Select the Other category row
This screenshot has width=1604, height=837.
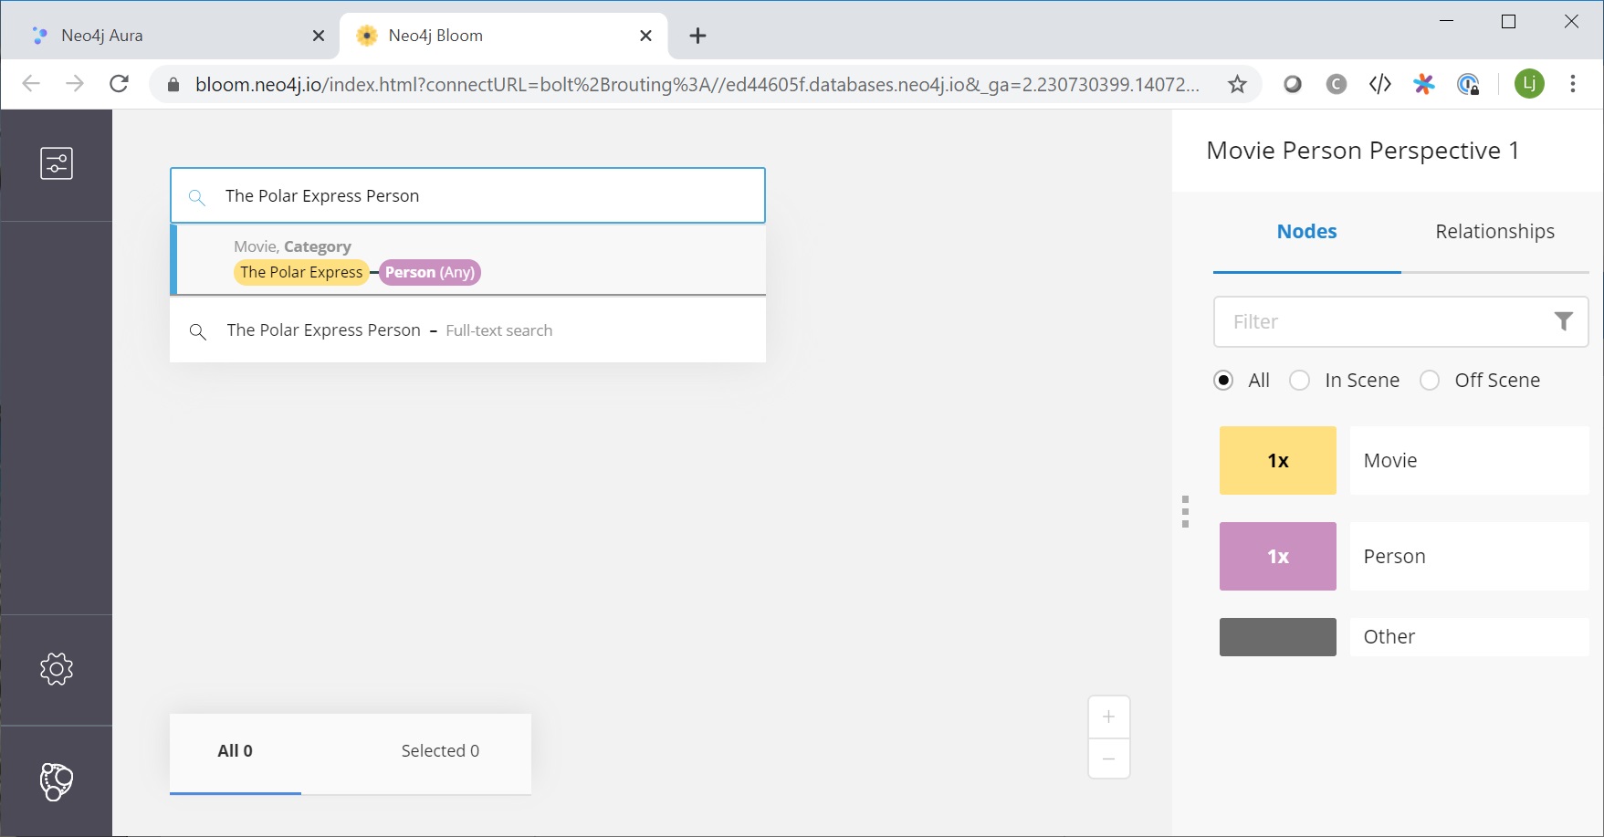click(1469, 637)
